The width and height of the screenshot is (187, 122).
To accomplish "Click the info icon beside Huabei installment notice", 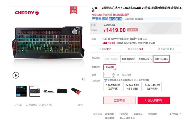I will [105, 80].
